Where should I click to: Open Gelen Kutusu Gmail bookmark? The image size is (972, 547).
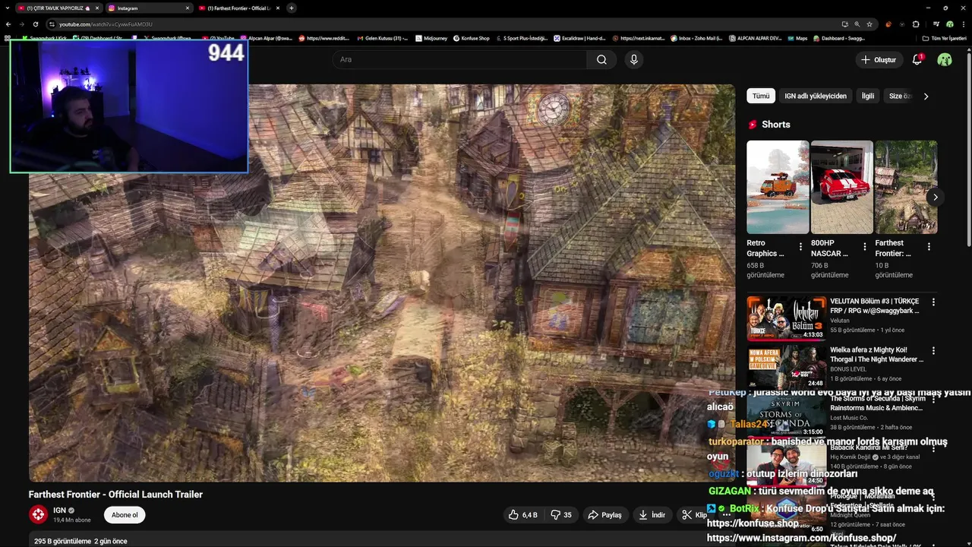coord(382,38)
